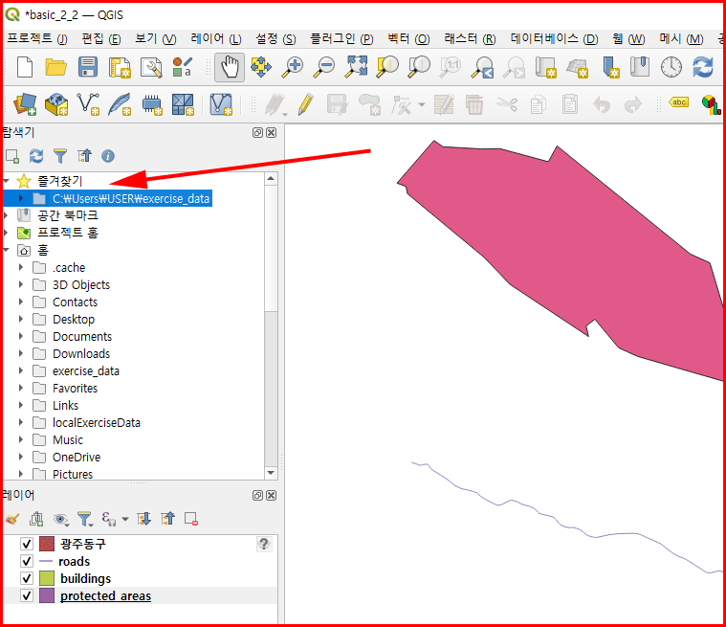726x627 pixels.
Task: Click Zoom Full extent icon
Action: pos(356,67)
